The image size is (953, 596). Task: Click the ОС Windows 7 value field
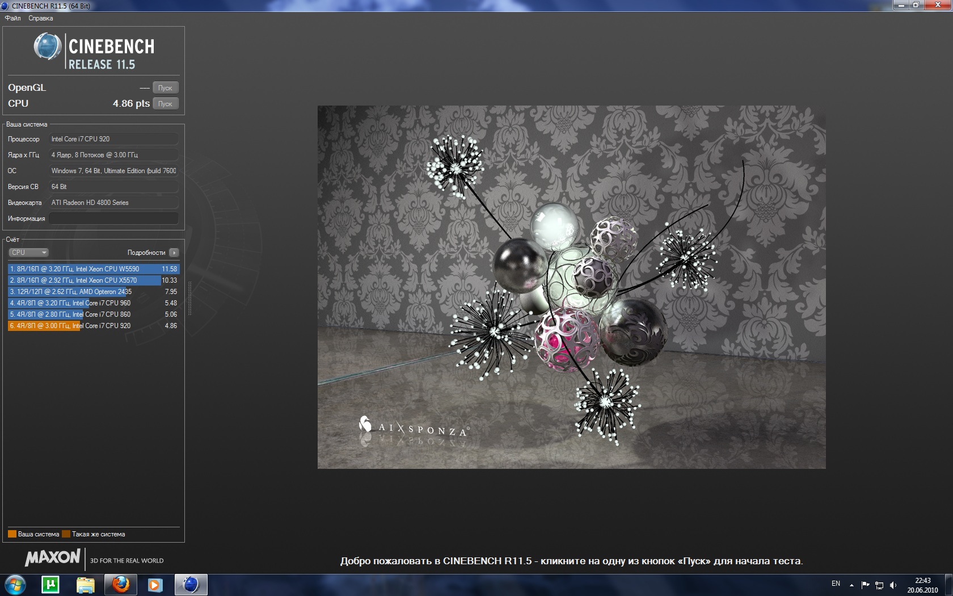113,171
